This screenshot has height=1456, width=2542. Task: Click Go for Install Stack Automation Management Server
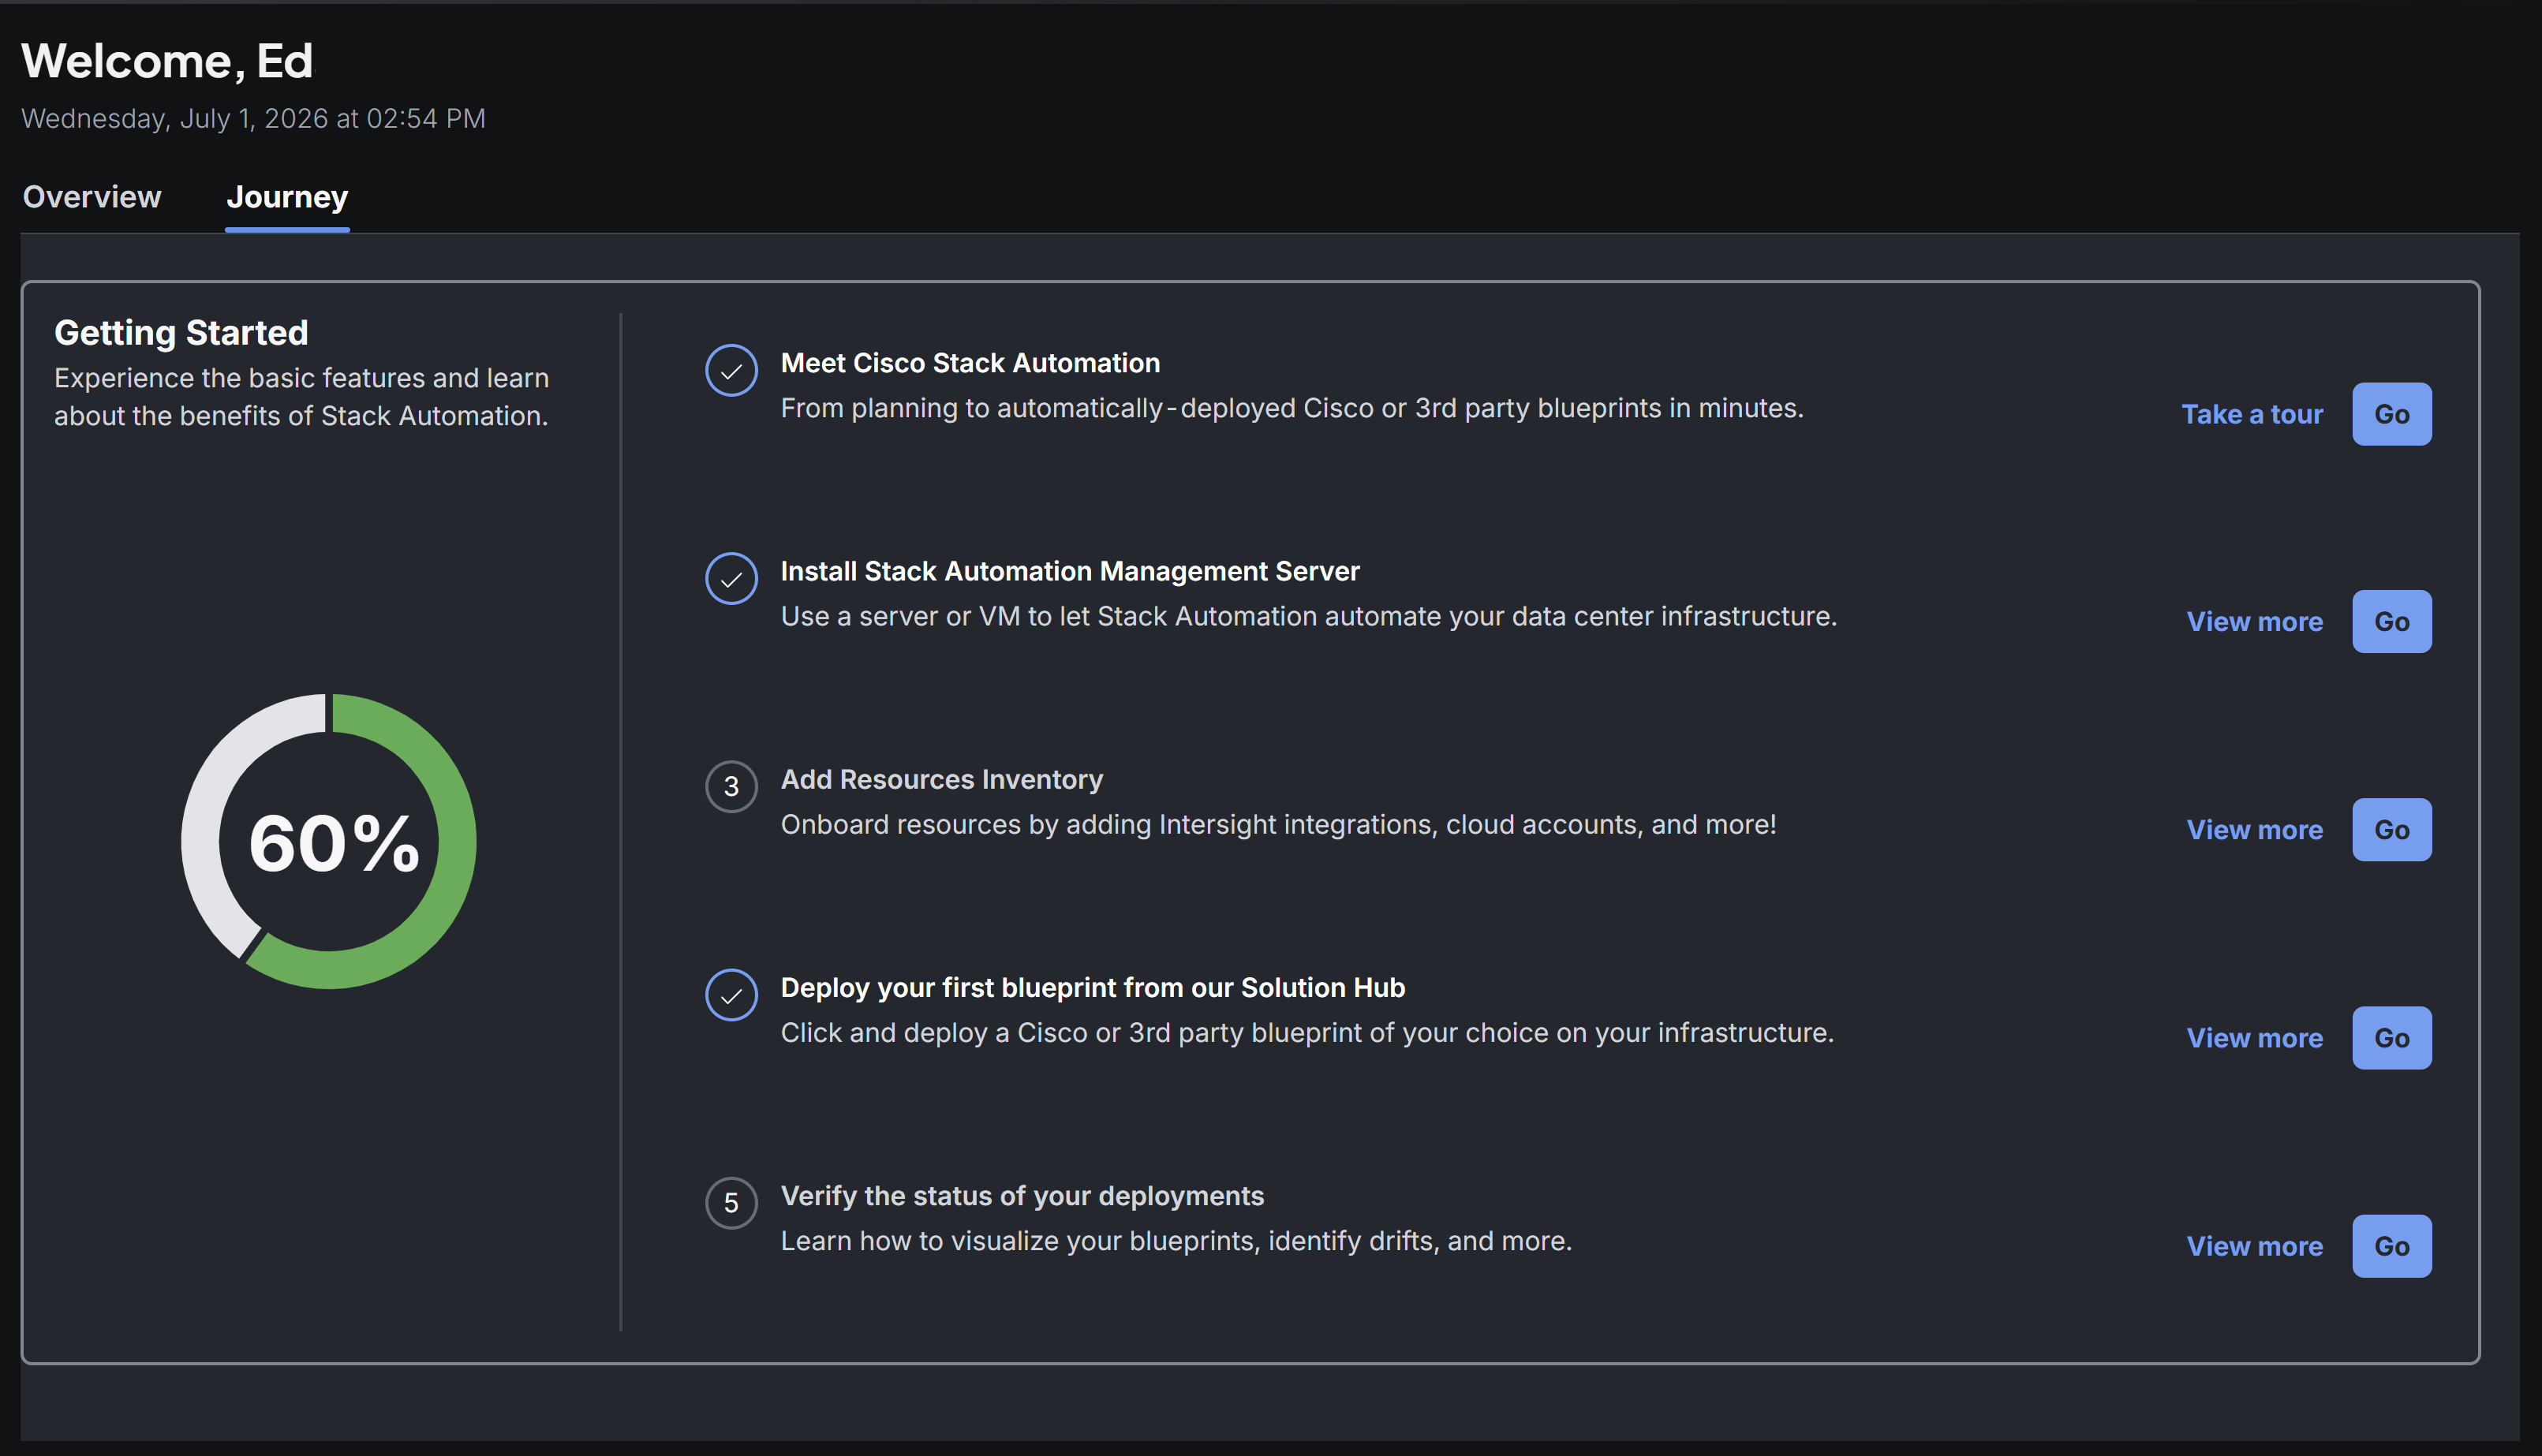coord(2391,622)
